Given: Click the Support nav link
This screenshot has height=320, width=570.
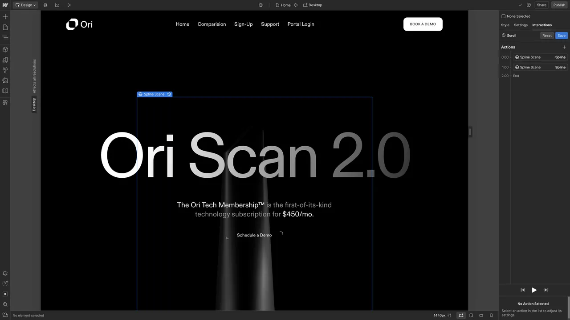Looking at the screenshot, I should point(270,24).
